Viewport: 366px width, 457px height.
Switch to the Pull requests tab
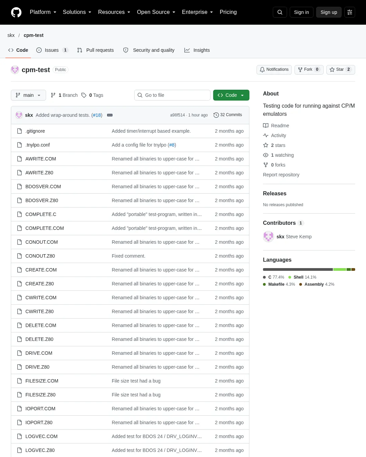(96, 50)
